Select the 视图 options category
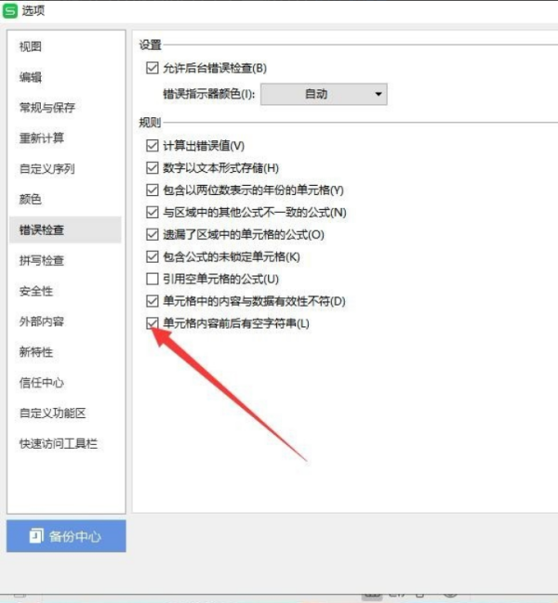Image resolution: width=558 pixels, height=603 pixels. [x=65, y=46]
